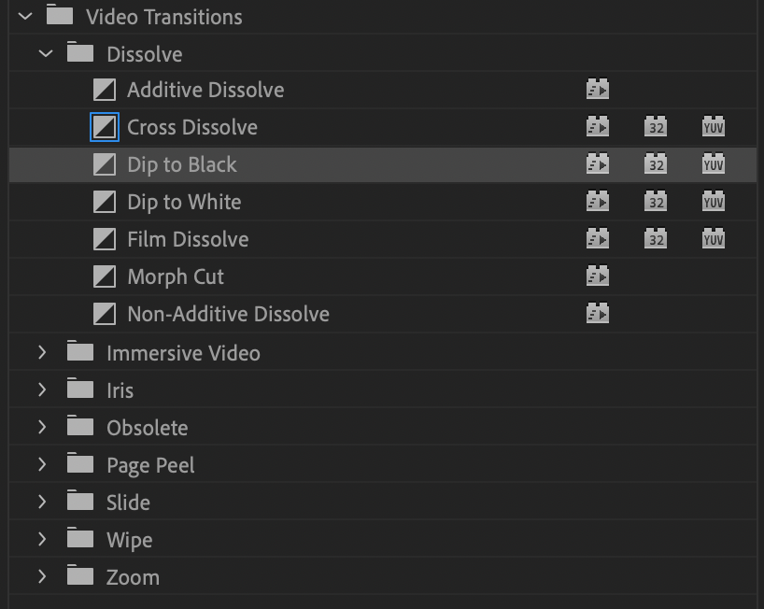764x609 pixels.
Task: Expand the Immersive Video folder
Action: 42,352
